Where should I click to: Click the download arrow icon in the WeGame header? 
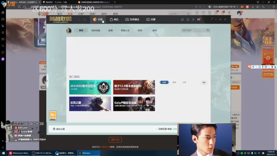pyautogui.click(x=193, y=19)
